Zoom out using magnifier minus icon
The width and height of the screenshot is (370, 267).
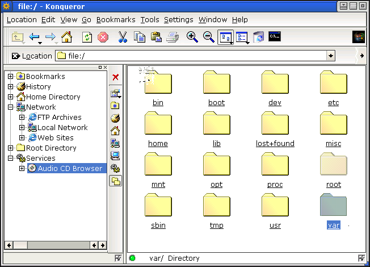(209, 37)
